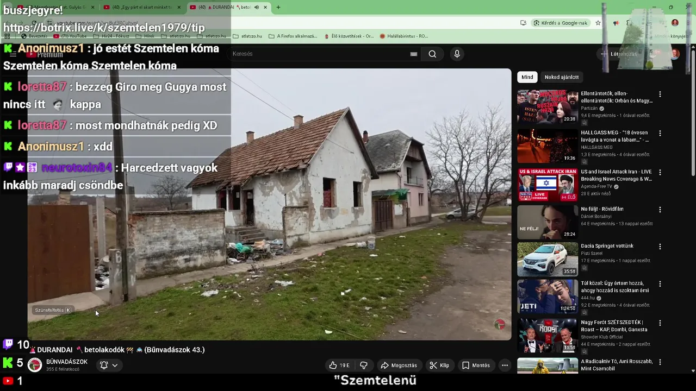Open the Nagy Feróról Roast video thumbnail

tap(548, 335)
